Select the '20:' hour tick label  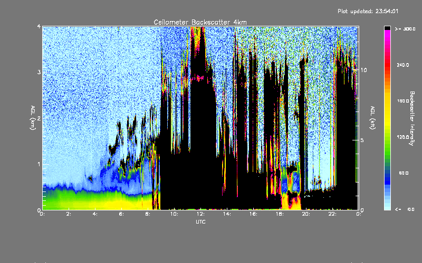click(306, 214)
